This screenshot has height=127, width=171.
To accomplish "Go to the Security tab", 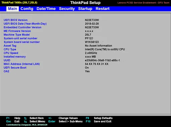I will (x=67, y=9).
